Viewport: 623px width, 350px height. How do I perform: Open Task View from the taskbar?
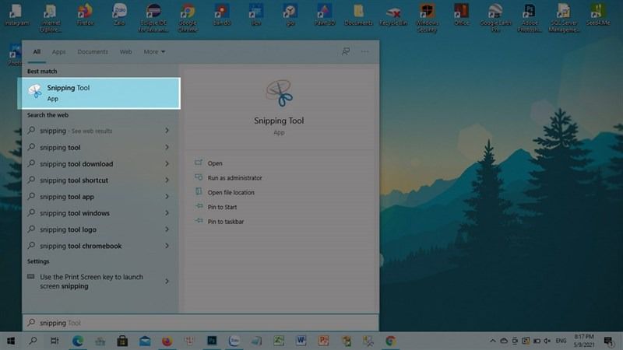(x=55, y=341)
